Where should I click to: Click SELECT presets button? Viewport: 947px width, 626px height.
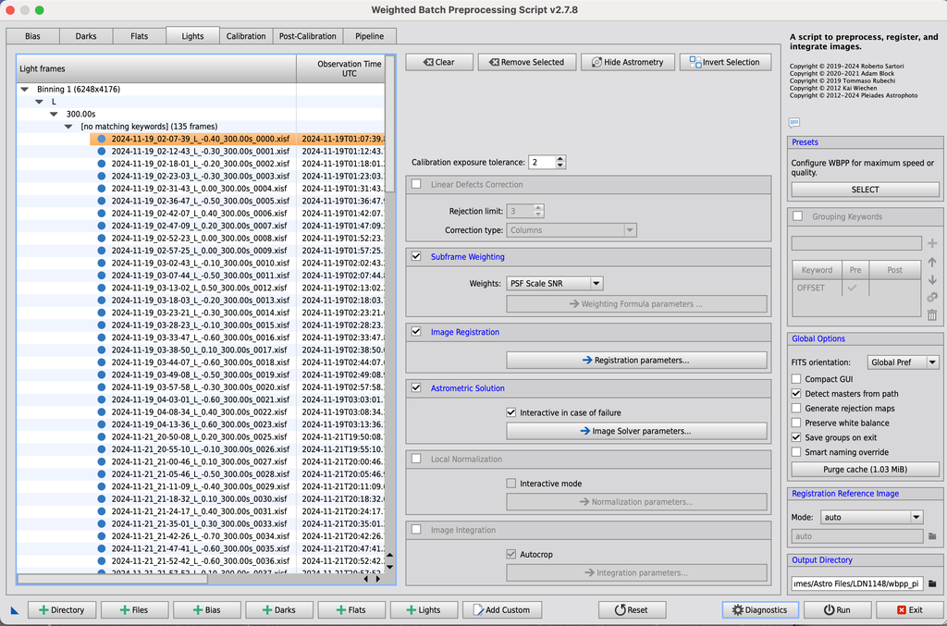pos(865,190)
